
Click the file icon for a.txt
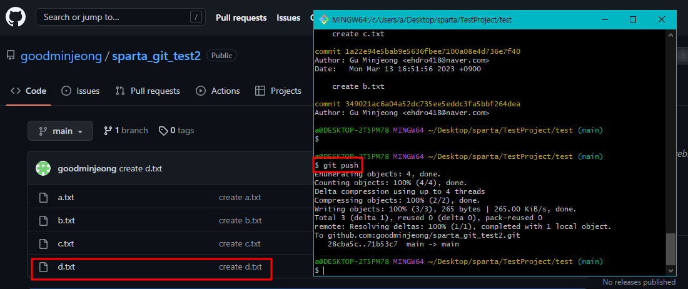tap(43, 197)
